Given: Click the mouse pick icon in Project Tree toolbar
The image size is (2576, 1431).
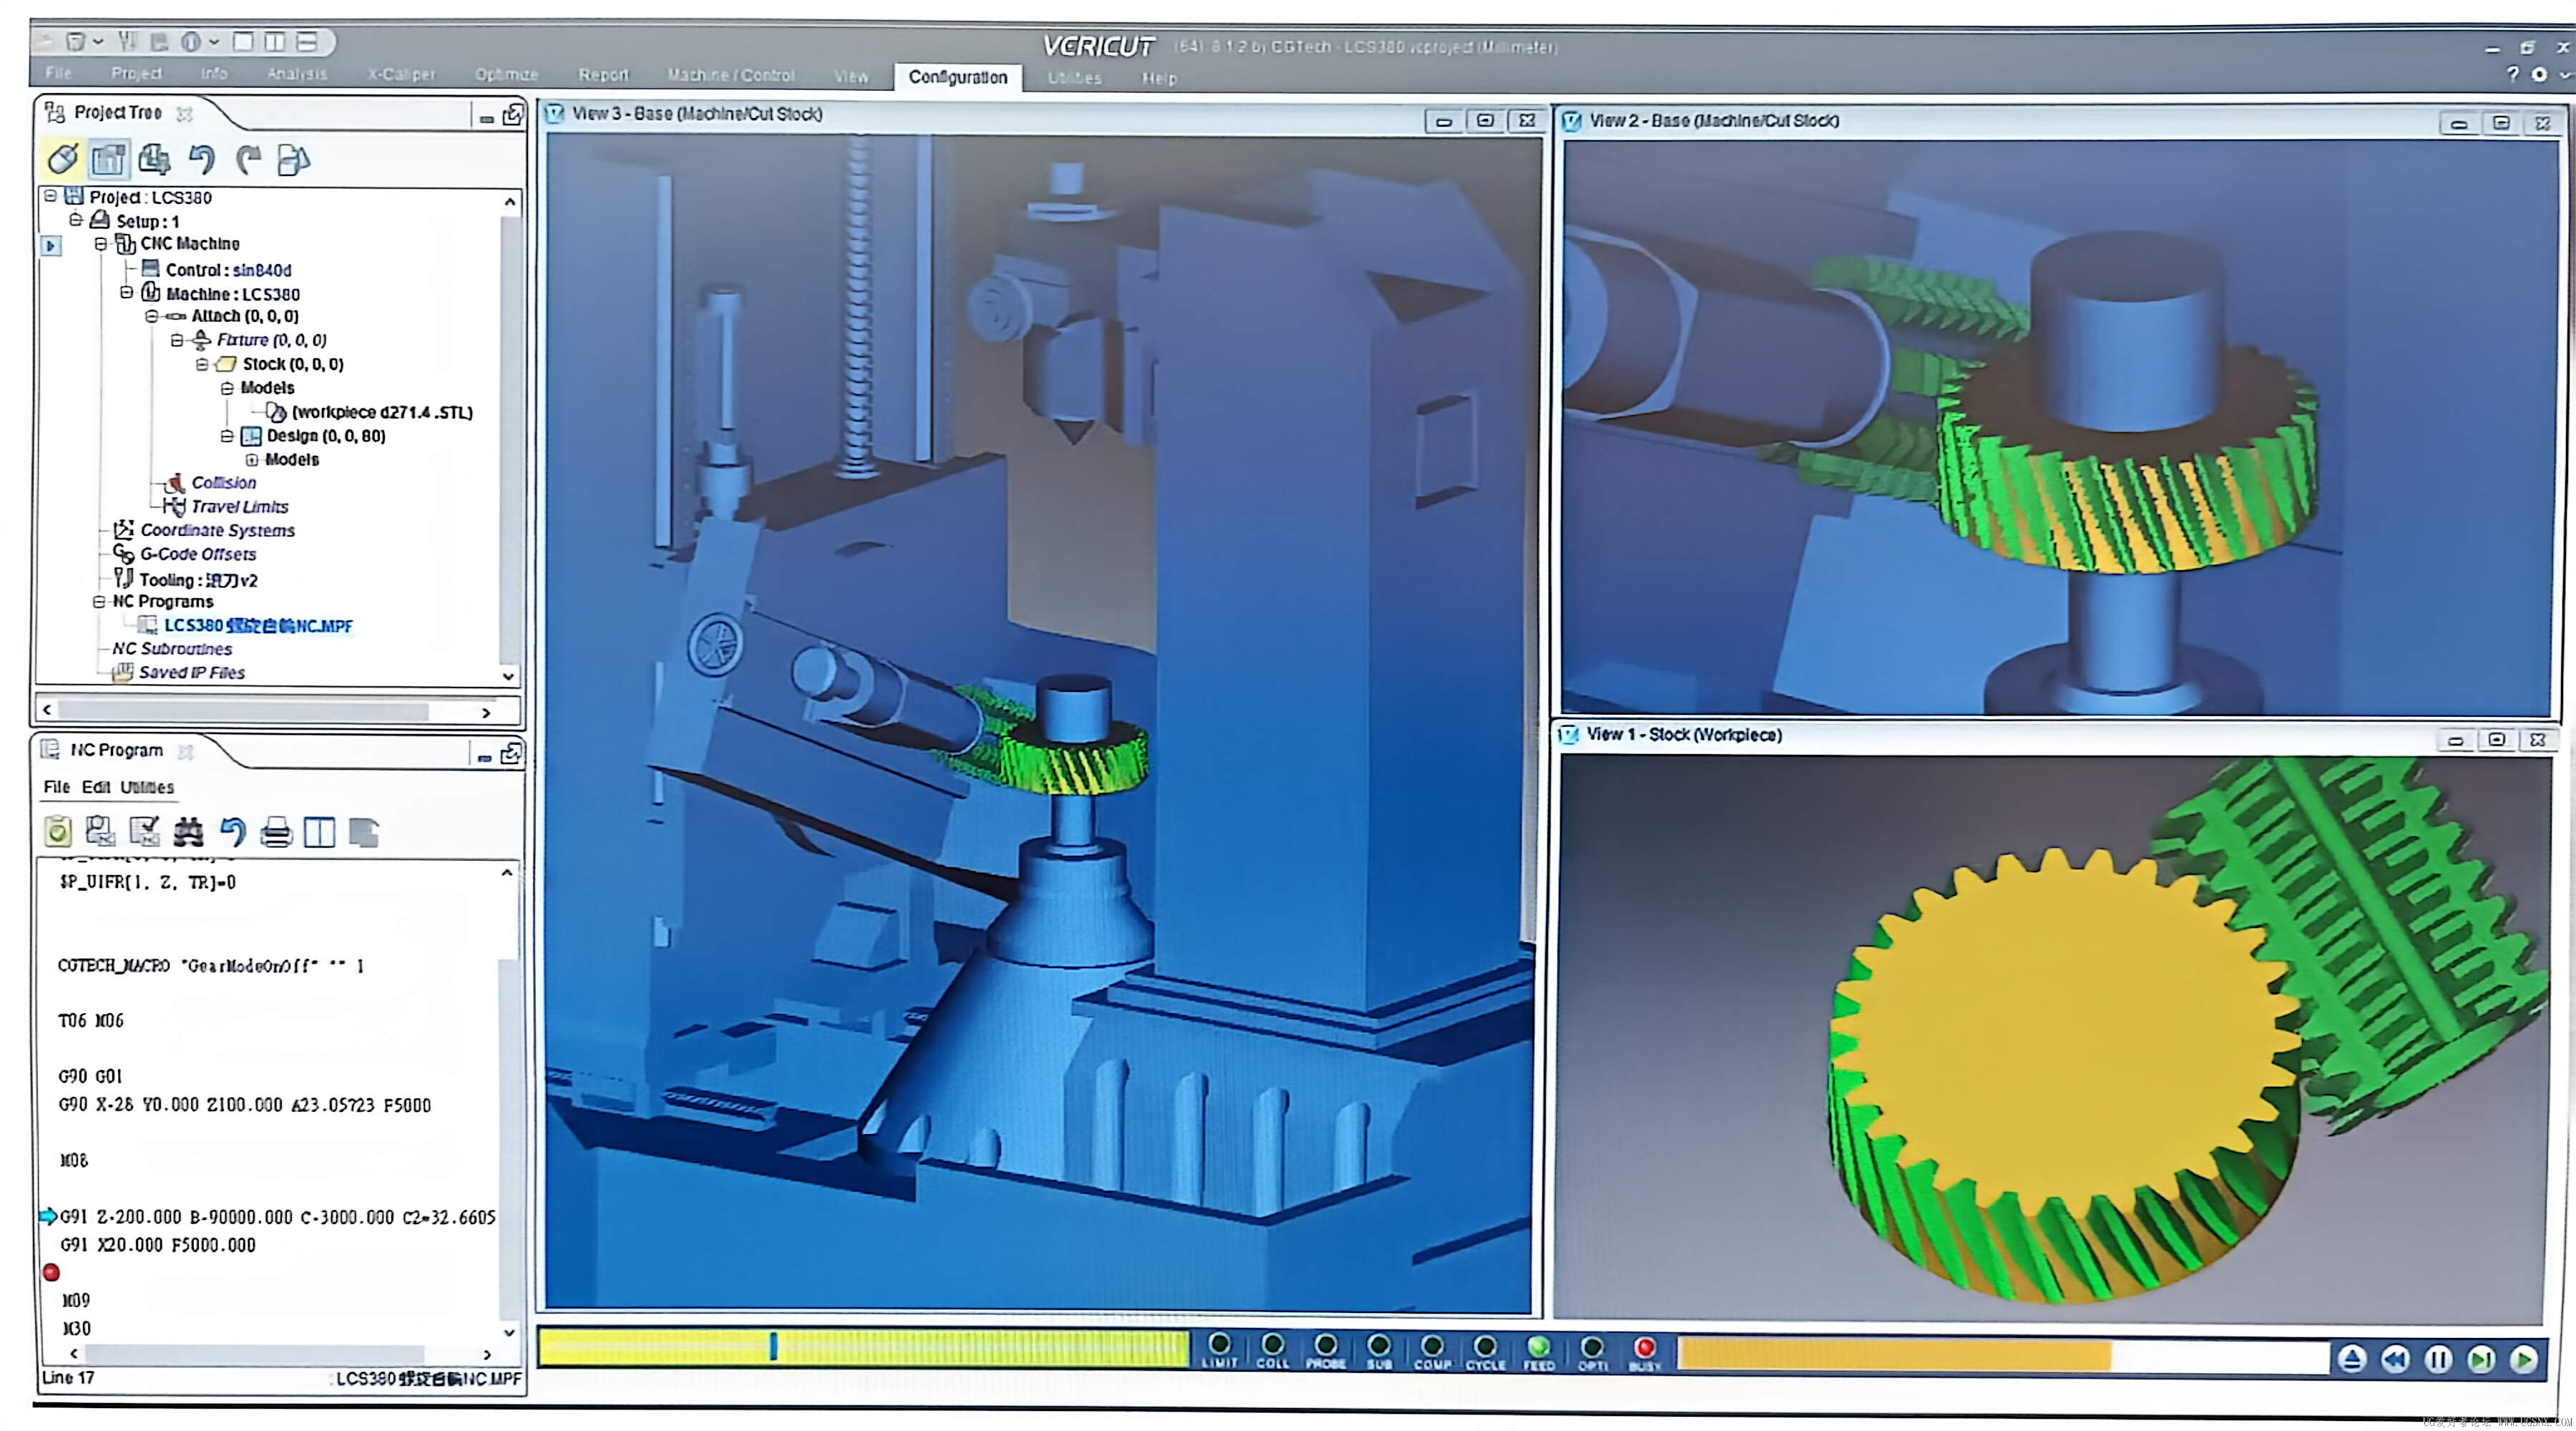Looking at the screenshot, I should [62, 158].
